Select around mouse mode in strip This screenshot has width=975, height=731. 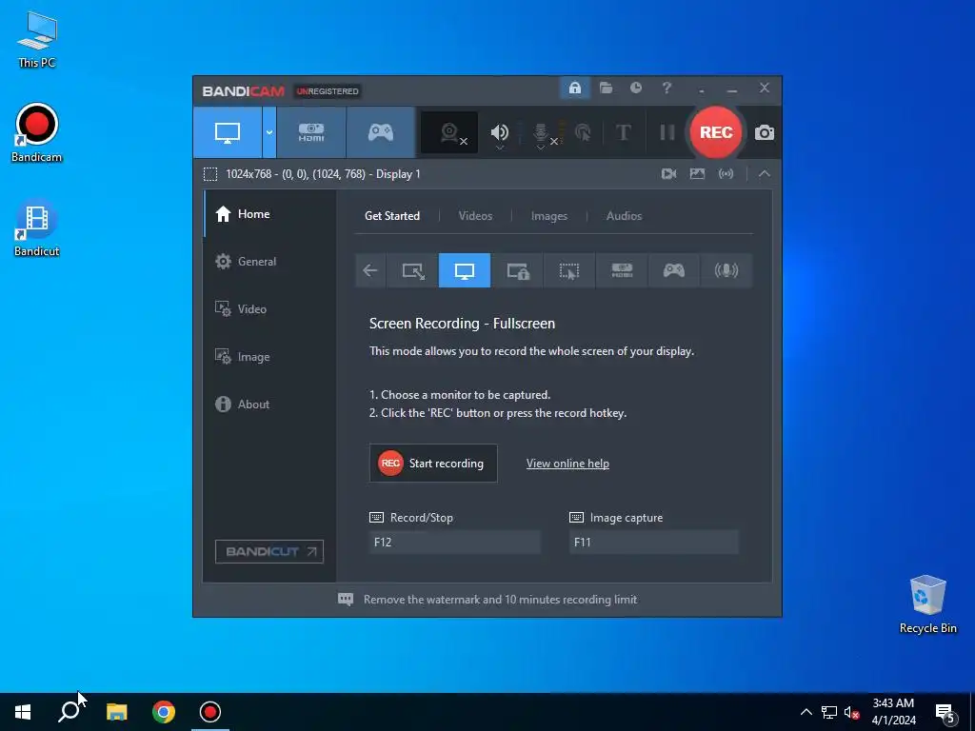pos(569,270)
